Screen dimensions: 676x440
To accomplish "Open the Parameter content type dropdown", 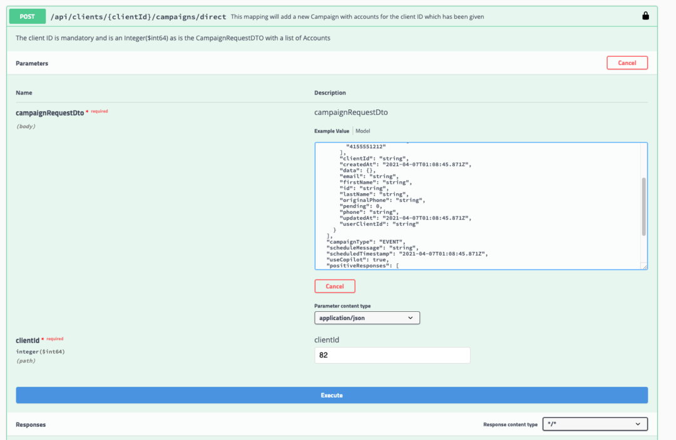I will click(367, 317).
